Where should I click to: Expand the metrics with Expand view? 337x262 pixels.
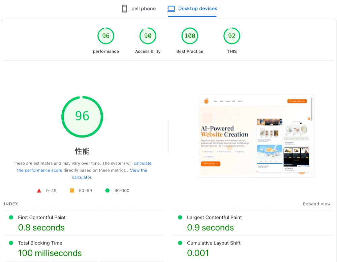(x=316, y=204)
